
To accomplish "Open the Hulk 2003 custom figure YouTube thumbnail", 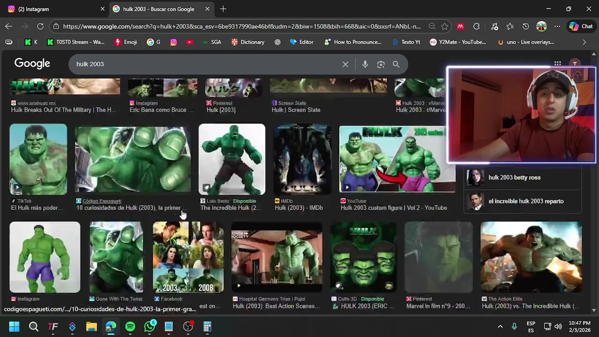I will [397, 159].
